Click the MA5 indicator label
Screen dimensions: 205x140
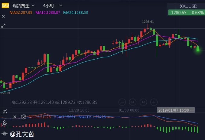coord(21,12)
